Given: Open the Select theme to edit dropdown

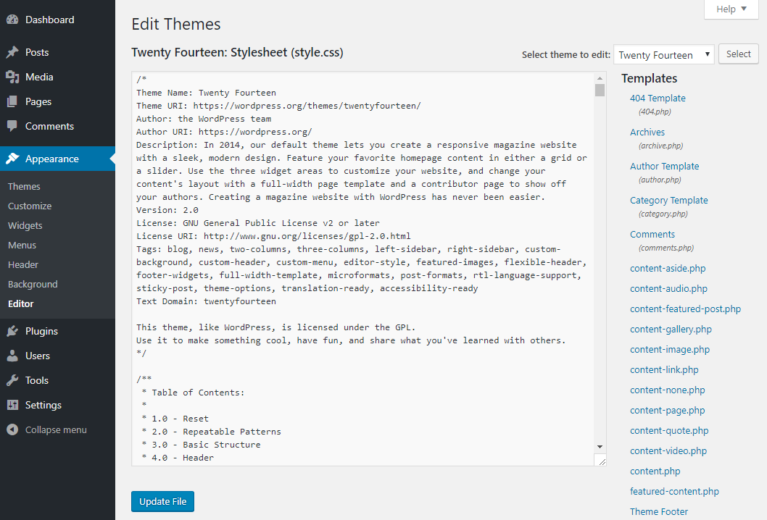Looking at the screenshot, I should pos(664,55).
